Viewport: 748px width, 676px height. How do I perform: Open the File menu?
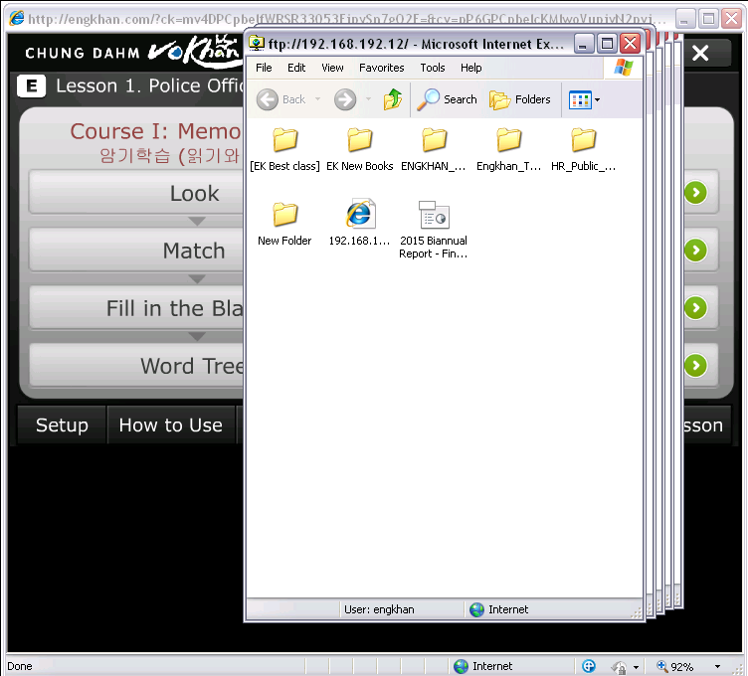tap(264, 68)
